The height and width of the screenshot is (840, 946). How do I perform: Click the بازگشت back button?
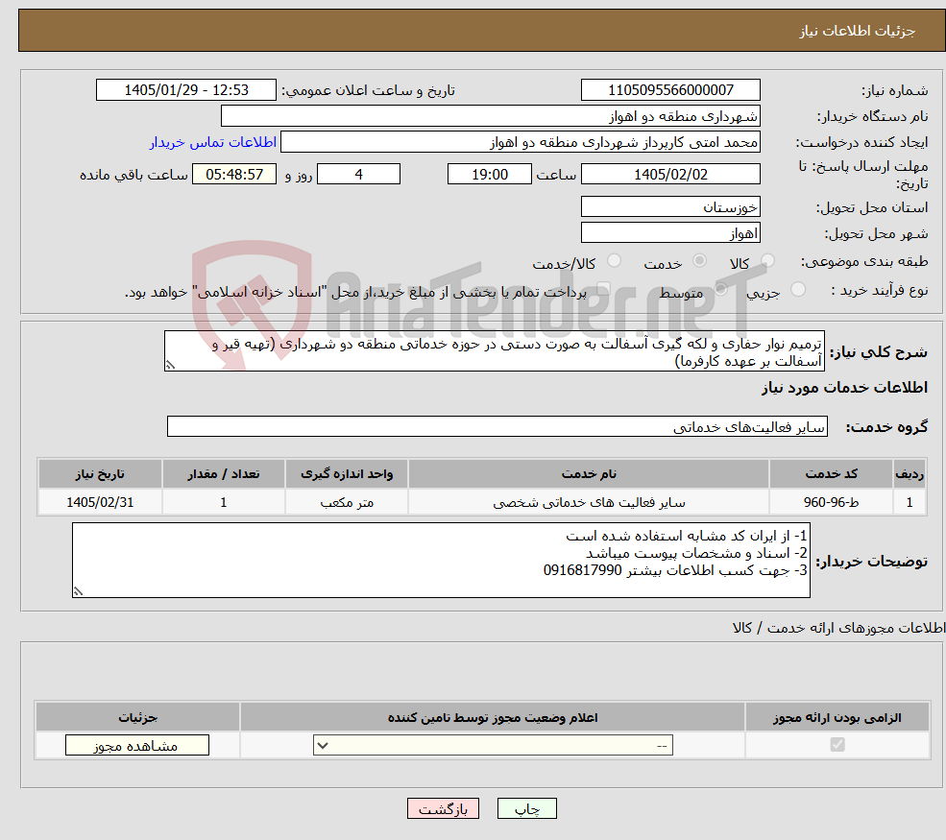point(443,808)
